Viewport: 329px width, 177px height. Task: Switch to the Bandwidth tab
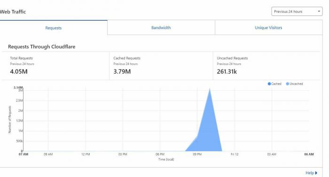161,28
